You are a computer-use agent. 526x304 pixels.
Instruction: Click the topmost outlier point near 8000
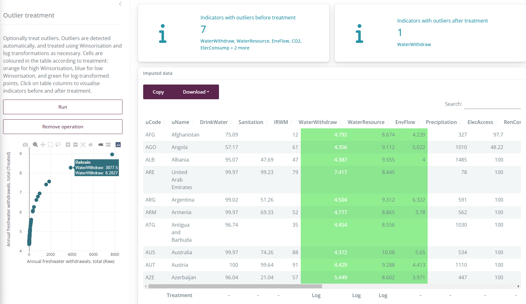(x=112, y=154)
